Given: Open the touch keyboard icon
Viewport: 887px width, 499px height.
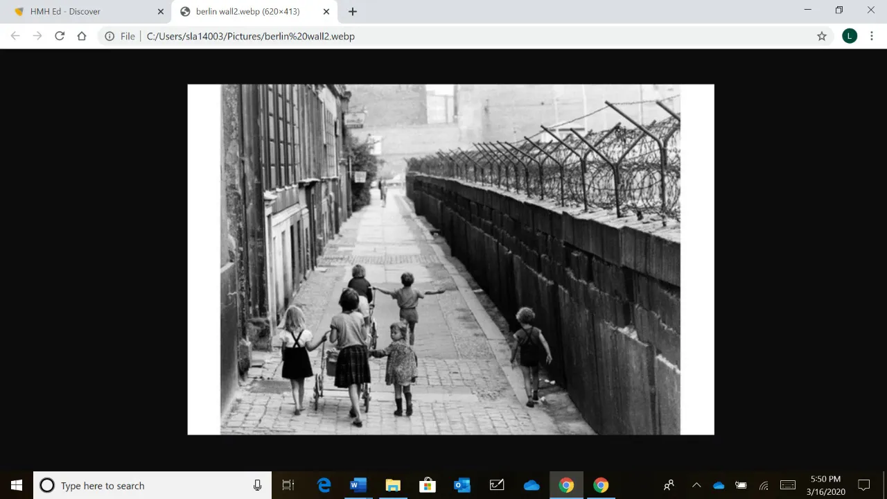Looking at the screenshot, I should click(788, 485).
